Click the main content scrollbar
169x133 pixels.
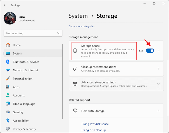point(168,88)
